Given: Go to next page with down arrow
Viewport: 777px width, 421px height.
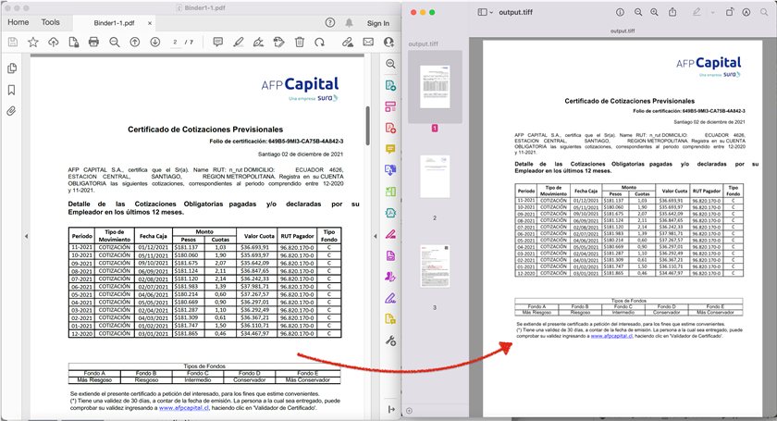Looking at the screenshot, I should (156, 43).
